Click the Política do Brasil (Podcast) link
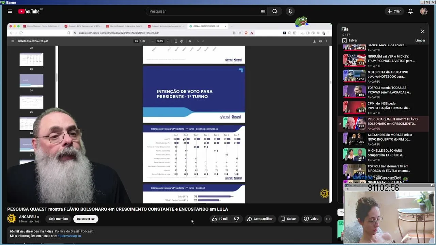The image size is (436, 245). pyautogui.click(x=74, y=231)
